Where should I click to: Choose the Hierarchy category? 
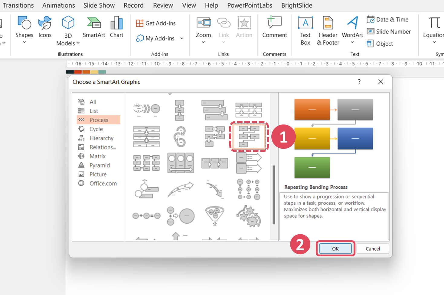(x=99, y=138)
